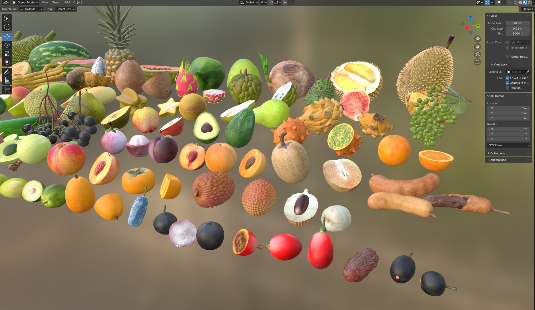Activate the 3D Cursor tool
The image size is (535, 310).
[x=7, y=27]
